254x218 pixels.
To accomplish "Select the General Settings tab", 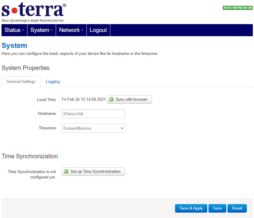I will click(x=21, y=81).
